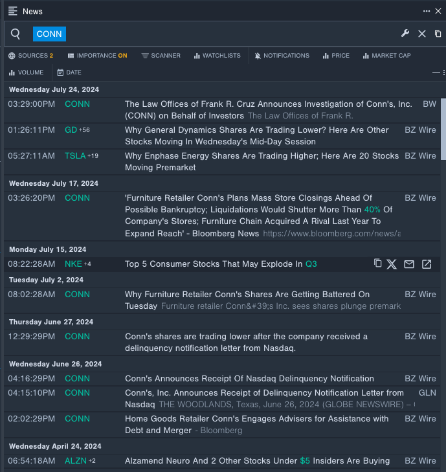This screenshot has width=446, height=472.
Task: Clear the search with the X icon
Action: coord(422,34)
